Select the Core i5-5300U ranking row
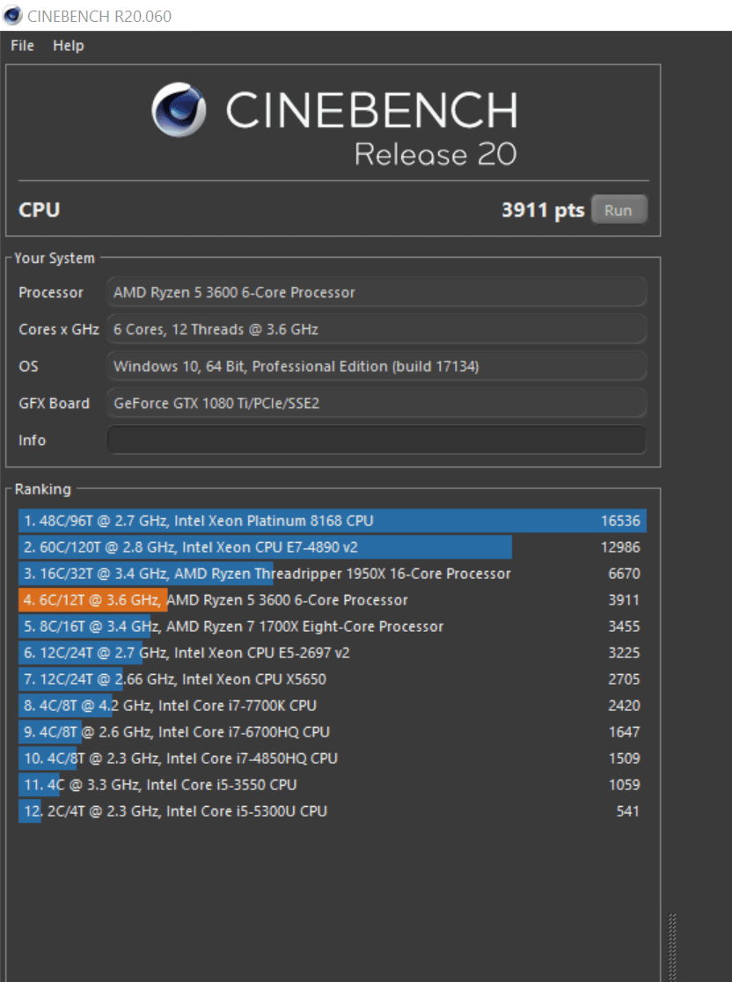This screenshot has width=732, height=982. [x=332, y=811]
